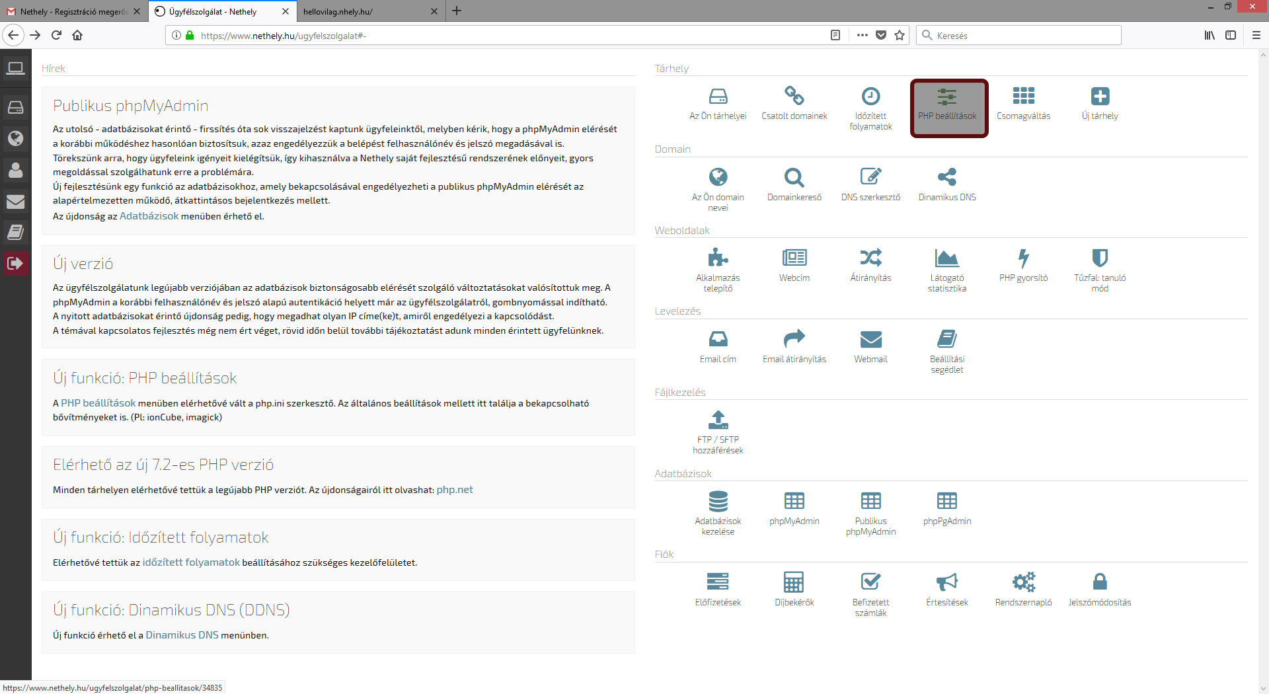Open Rendszernapló system log
The image size is (1269, 694).
(1023, 582)
